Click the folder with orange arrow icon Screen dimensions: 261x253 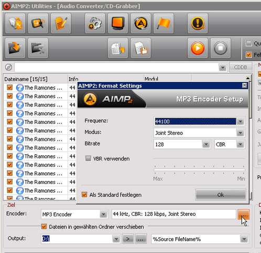(15, 48)
